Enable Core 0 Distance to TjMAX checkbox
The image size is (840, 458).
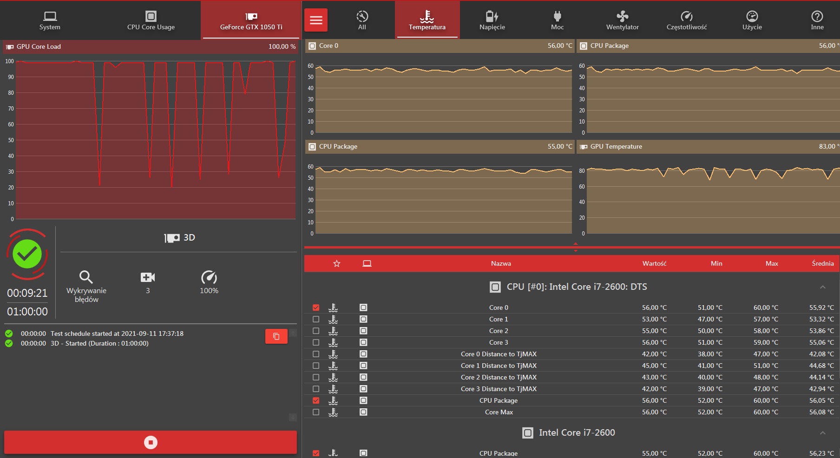click(x=316, y=354)
